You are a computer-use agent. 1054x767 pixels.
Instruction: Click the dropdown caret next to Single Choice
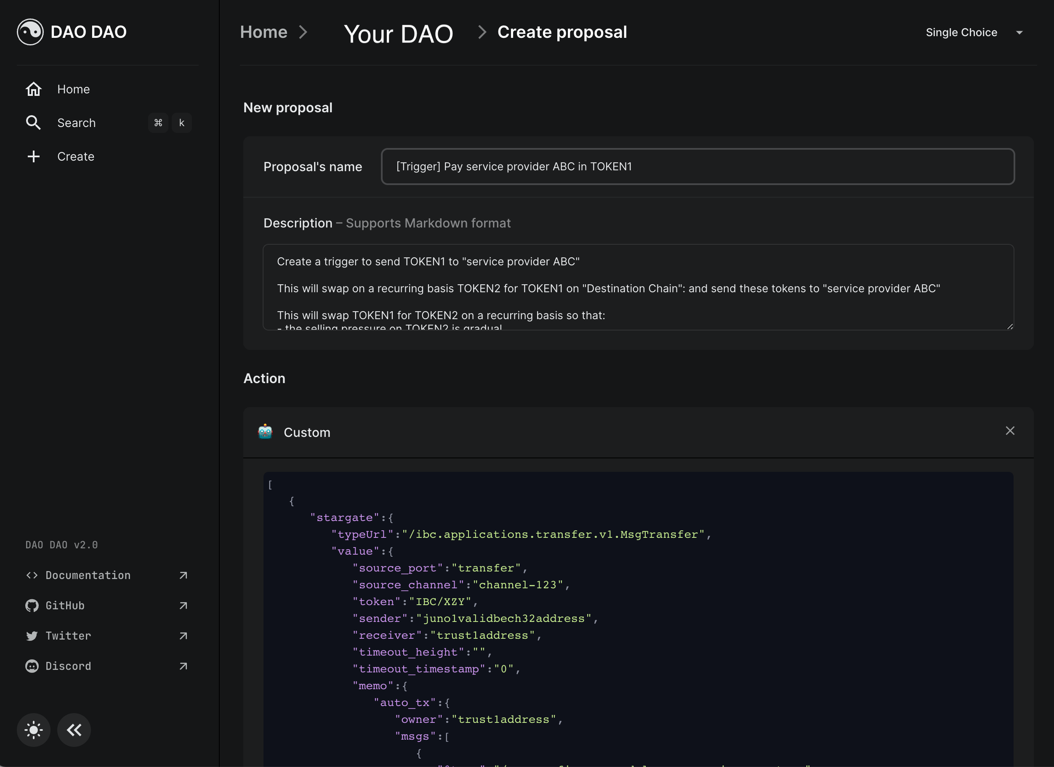pyautogui.click(x=1019, y=32)
